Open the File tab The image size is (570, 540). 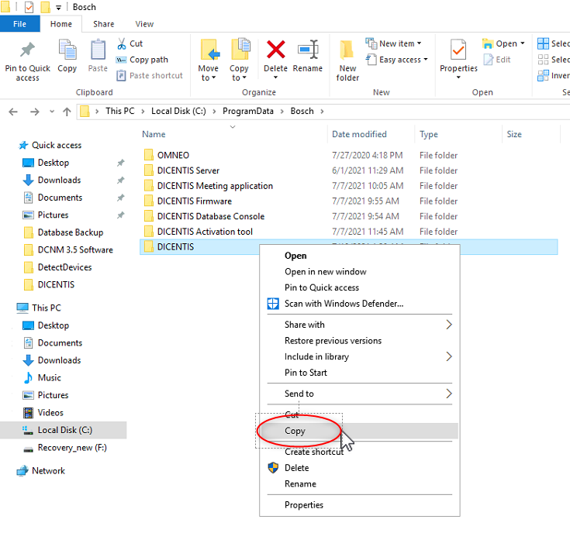point(20,24)
